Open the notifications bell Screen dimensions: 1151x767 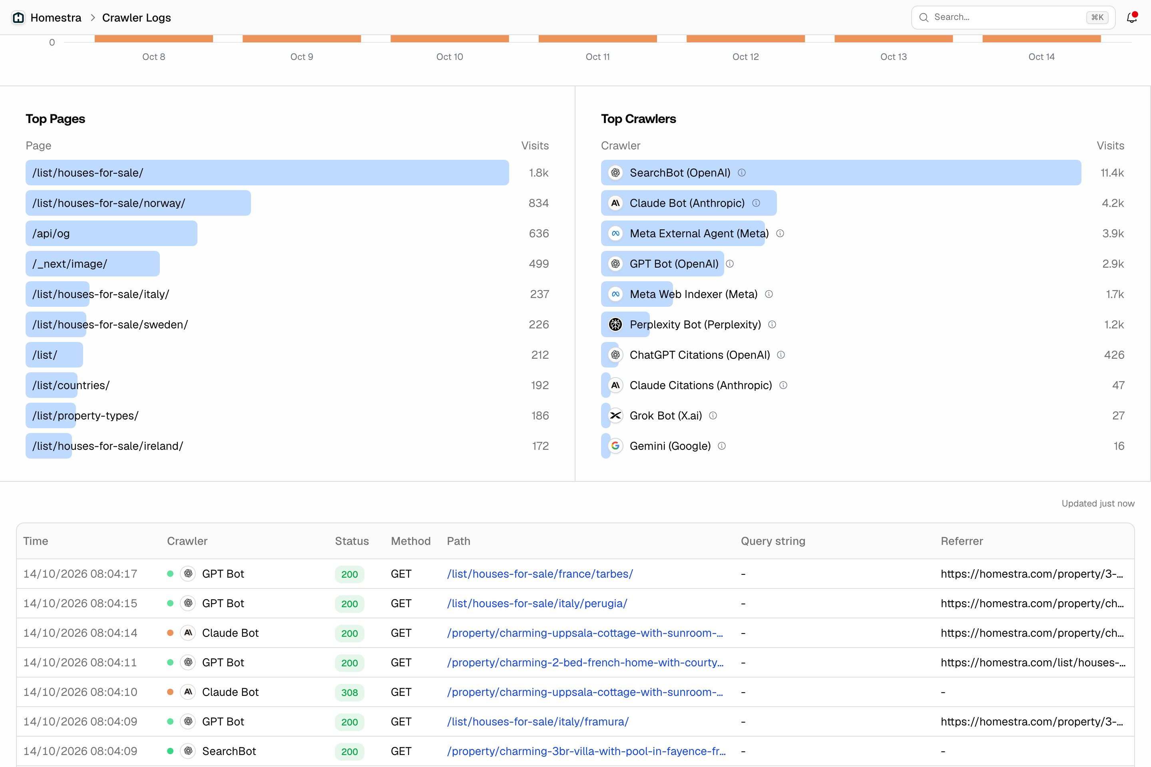[1131, 18]
